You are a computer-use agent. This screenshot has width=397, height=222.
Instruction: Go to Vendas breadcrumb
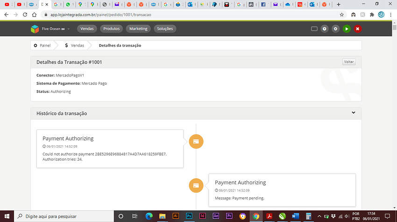[74, 46]
